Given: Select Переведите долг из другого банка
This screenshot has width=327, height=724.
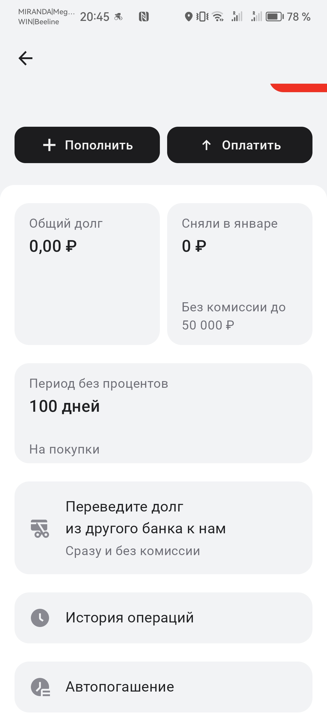Looking at the screenshot, I should click(x=163, y=528).
